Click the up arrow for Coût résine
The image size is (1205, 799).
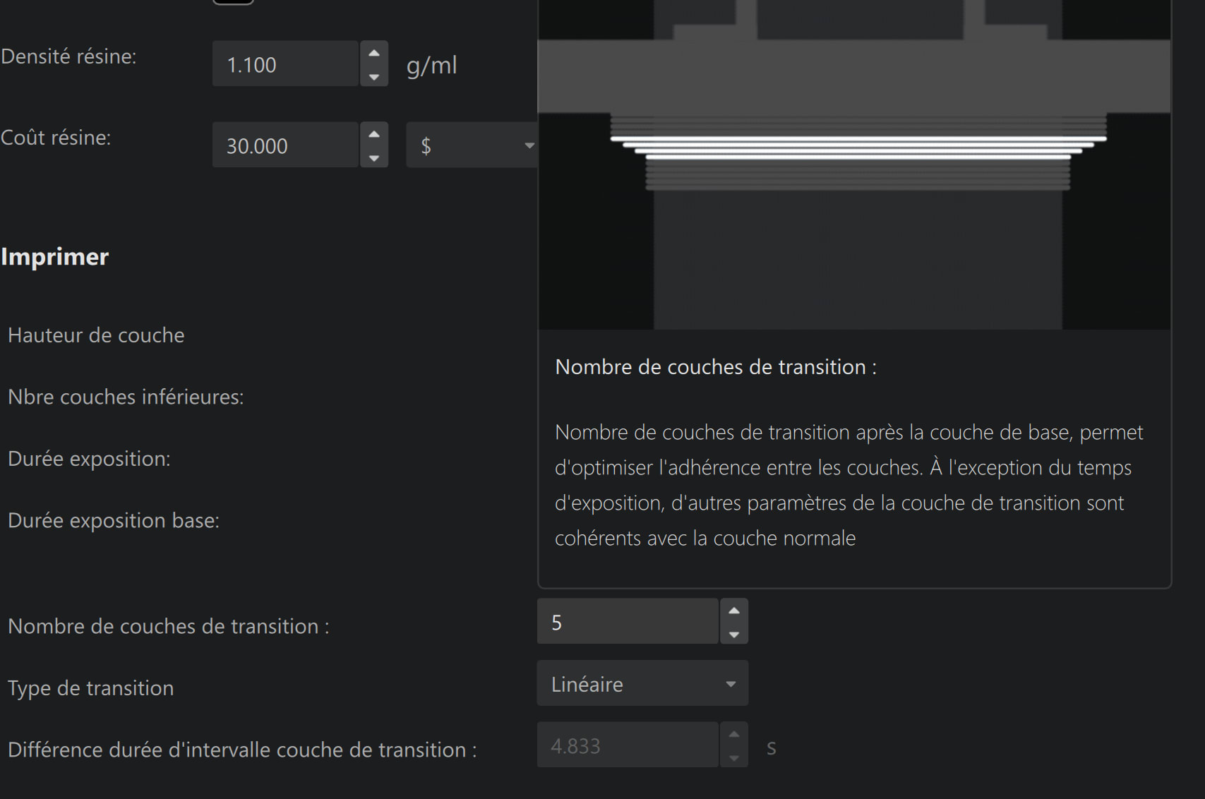pos(374,134)
